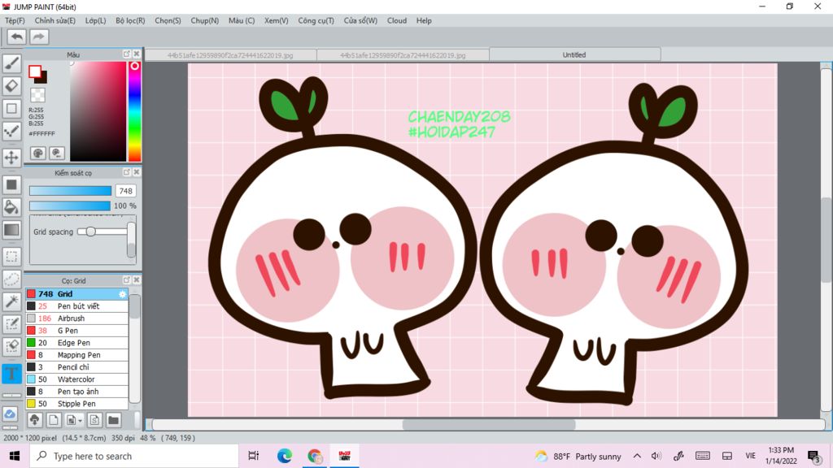Select the foreground color swatch
Viewport: 833px width, 468px height.
click(x=34, y=71)
